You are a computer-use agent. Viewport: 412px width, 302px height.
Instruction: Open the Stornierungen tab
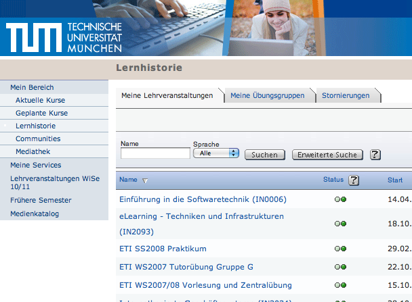[346, 96]
